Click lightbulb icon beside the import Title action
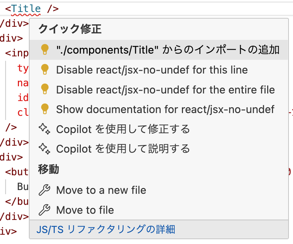The image size is (293, 244). [x=45, y=50]
